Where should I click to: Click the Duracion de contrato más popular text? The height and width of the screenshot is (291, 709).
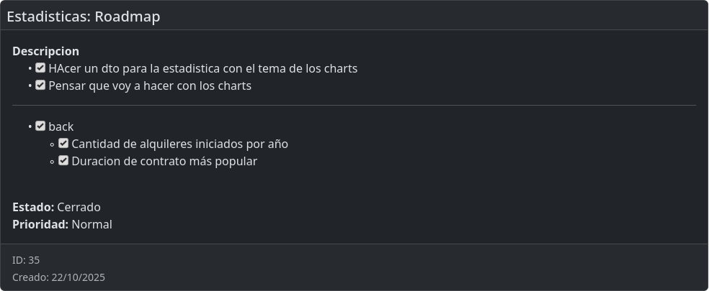[164, 162]
